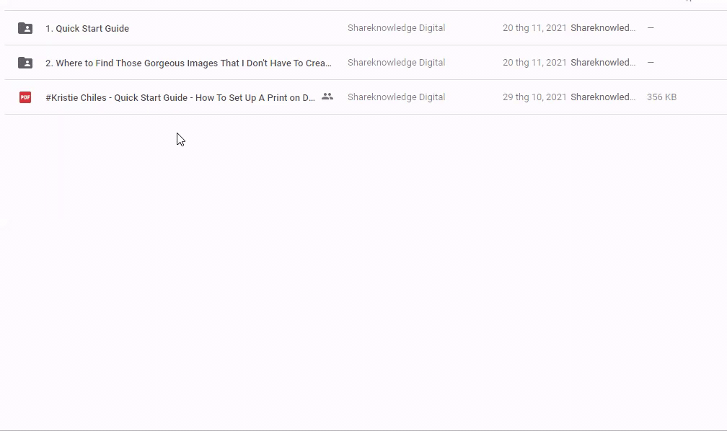Select the '#Kristie Chiles - Quick Start Guide' PDF name
This screenshot has width=727, height=431.
[180, 97]
